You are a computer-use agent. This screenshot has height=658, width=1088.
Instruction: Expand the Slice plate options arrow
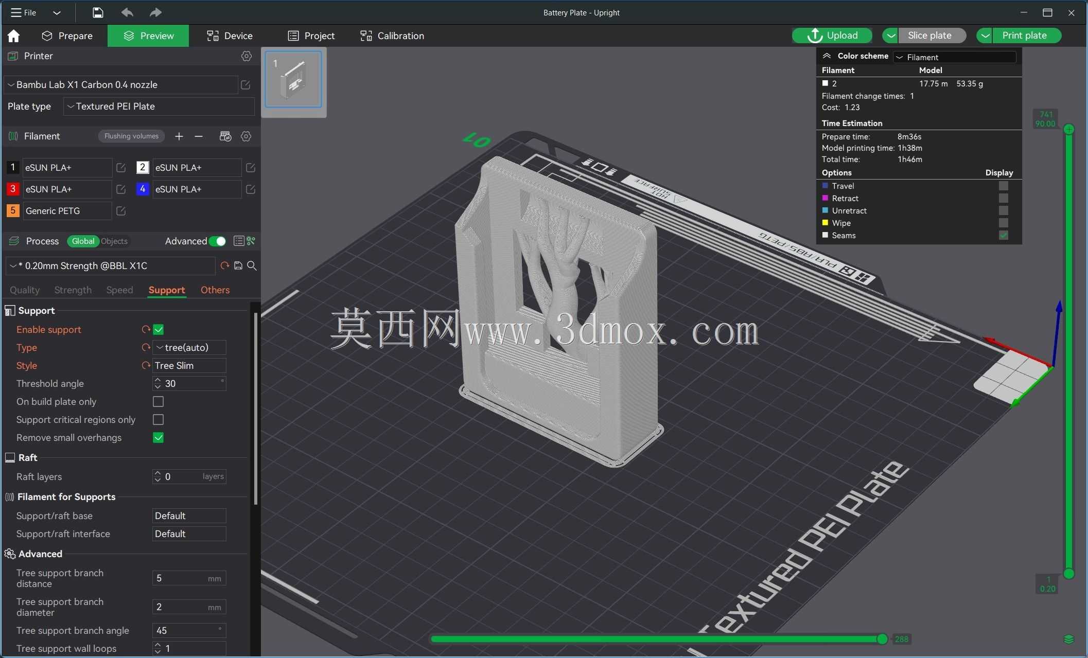coord(891,35)
